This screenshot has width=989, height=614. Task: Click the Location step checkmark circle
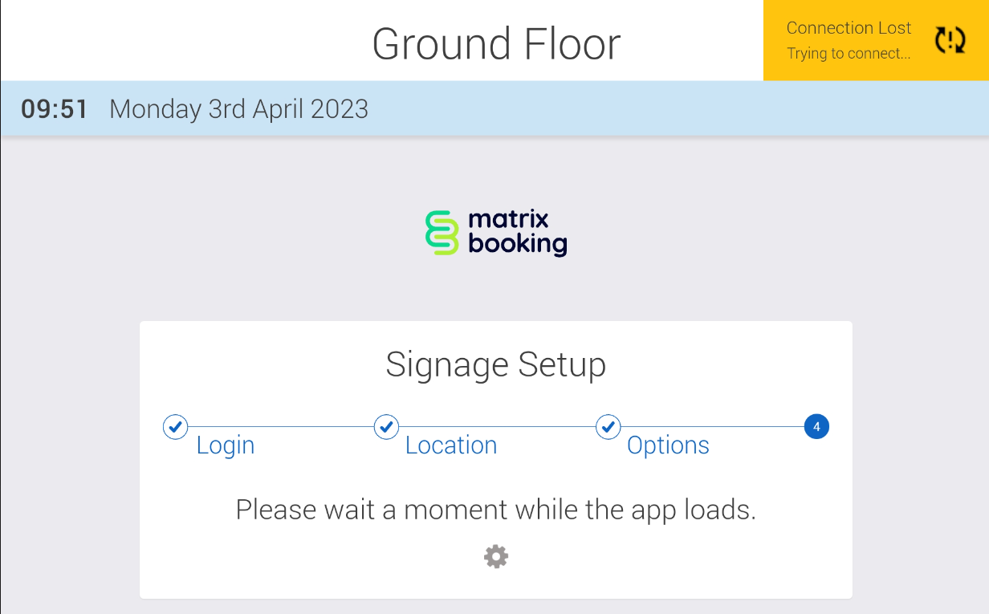pyautogui.click(x=387, y=427)
